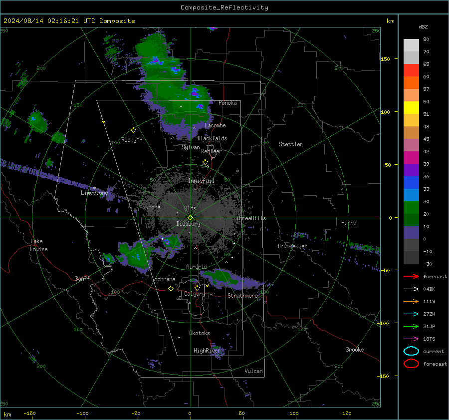The height and width of the screenshot is (420, 449).
Task: Click the 65 dBZ red color swatch
Action: pos(411,70)
